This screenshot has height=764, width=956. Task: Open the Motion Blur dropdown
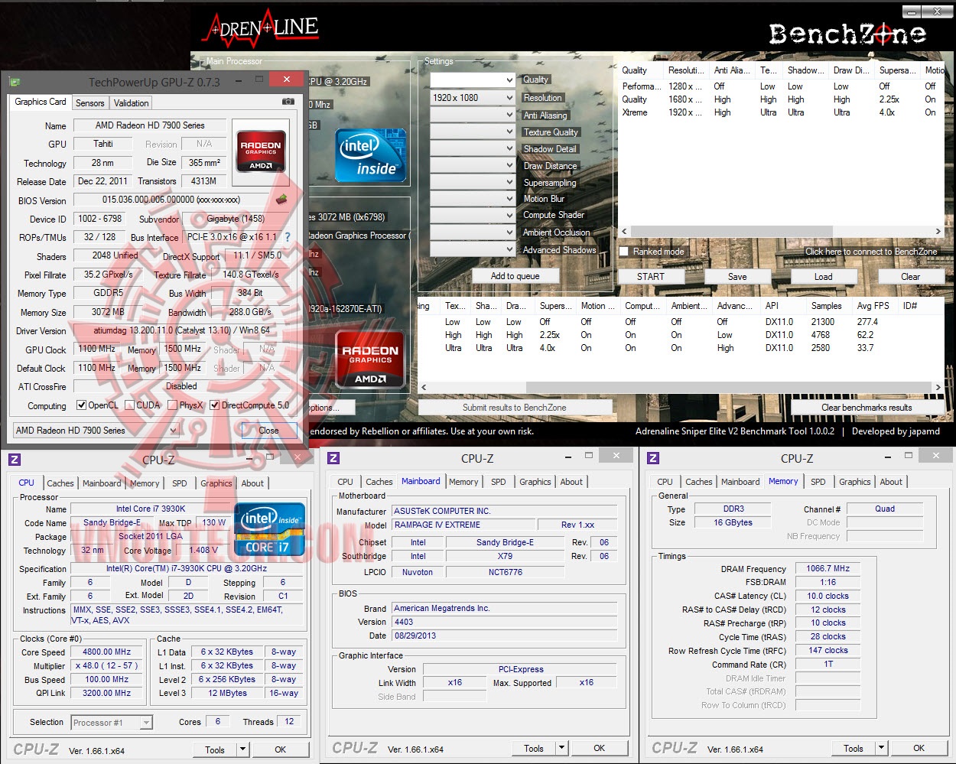472,199
